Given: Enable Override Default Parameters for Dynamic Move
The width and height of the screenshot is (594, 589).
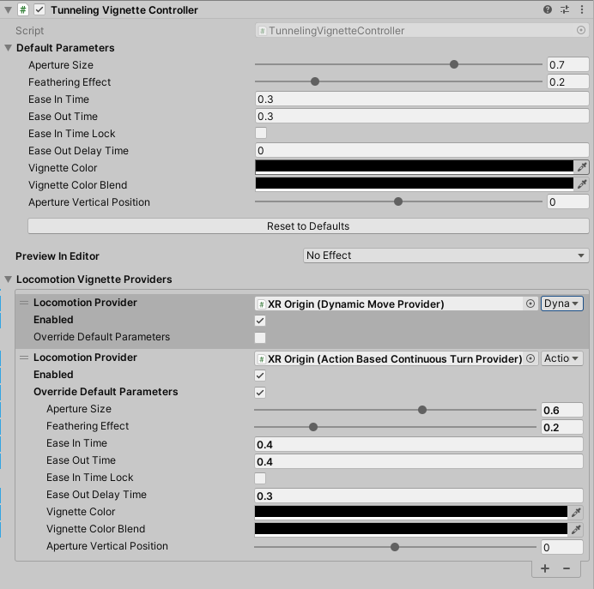Looking at the screenshot, I should pos(260,338).
